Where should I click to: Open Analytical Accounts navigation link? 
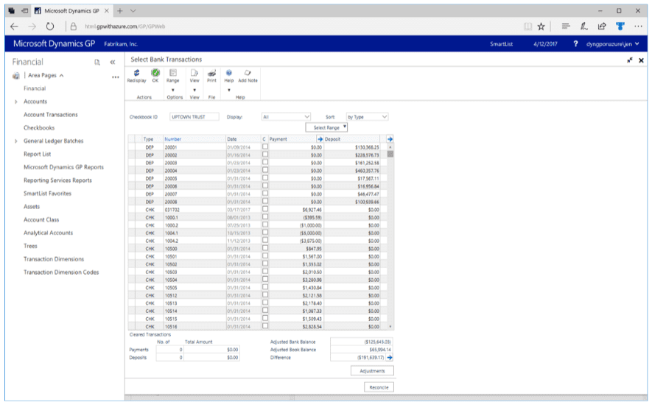(48, 233)
